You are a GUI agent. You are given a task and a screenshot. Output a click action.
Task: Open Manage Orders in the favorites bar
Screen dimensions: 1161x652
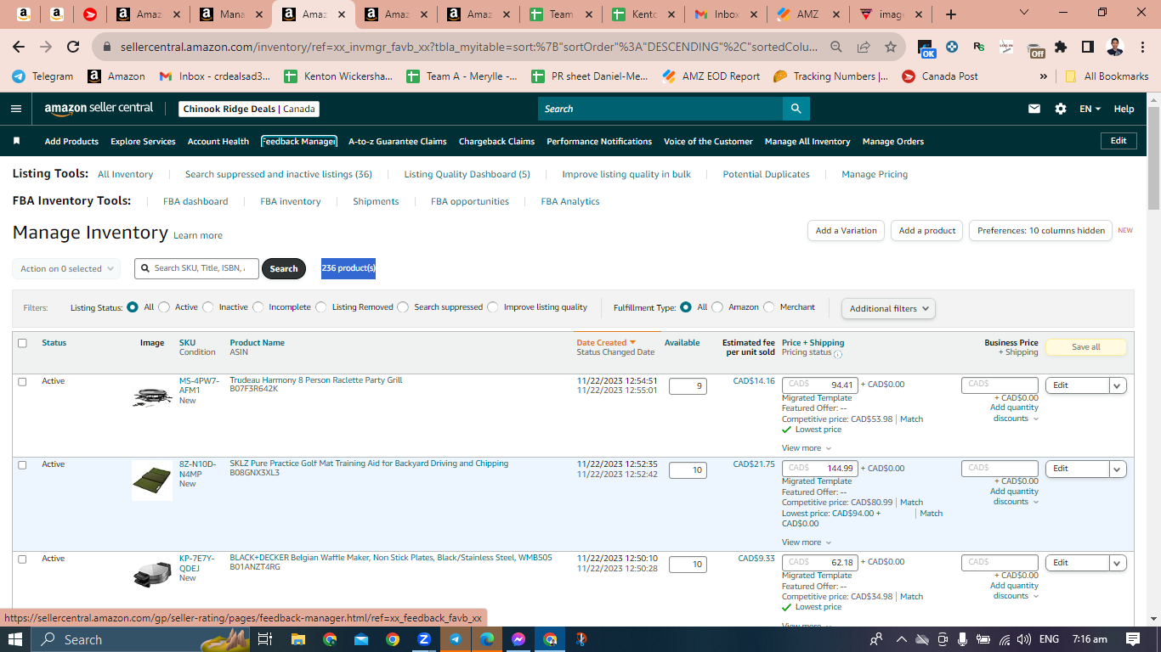click(893, 141)
